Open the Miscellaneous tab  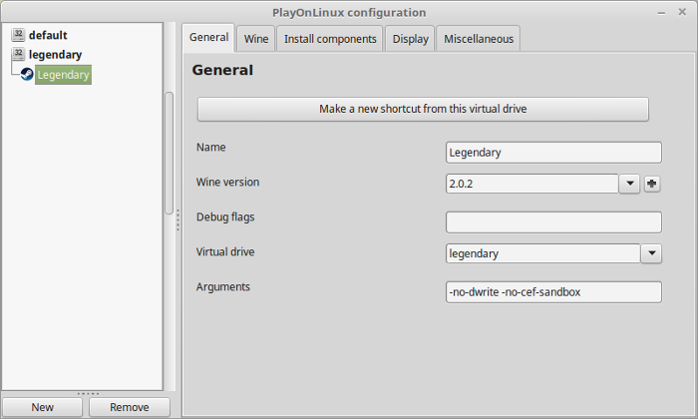(478, 39)
